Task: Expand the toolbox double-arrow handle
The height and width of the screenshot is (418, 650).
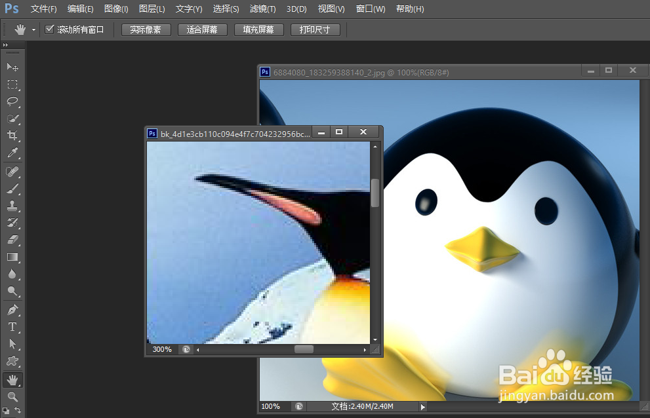Action: pos(5,45)
